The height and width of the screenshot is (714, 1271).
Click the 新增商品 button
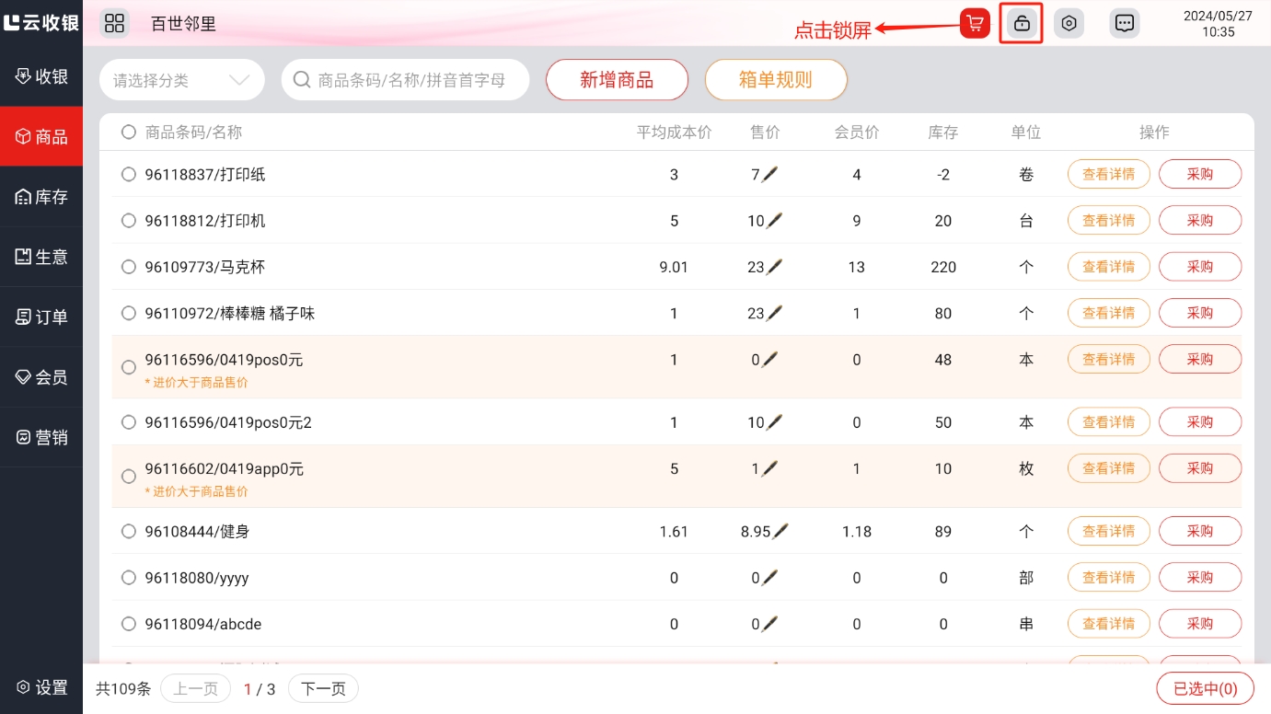click(x=617, y=80)
